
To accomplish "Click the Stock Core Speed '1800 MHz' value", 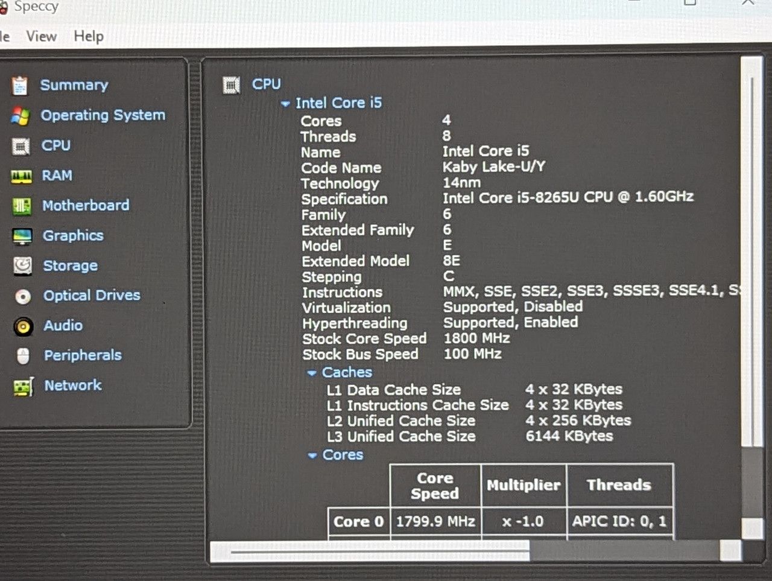I will click(477, 338).
